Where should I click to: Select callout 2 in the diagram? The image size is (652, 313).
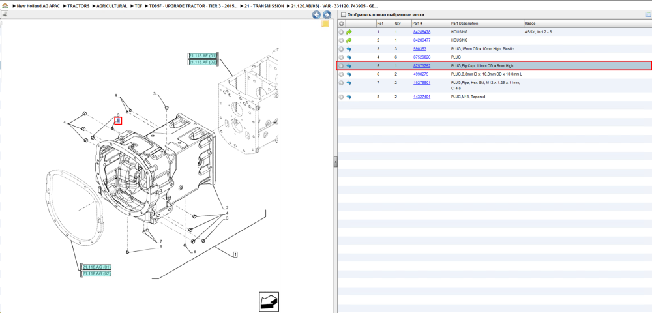(227, 208)
